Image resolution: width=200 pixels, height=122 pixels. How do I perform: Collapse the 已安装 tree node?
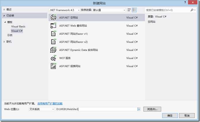pyautogui.click(x=4, y=16)
